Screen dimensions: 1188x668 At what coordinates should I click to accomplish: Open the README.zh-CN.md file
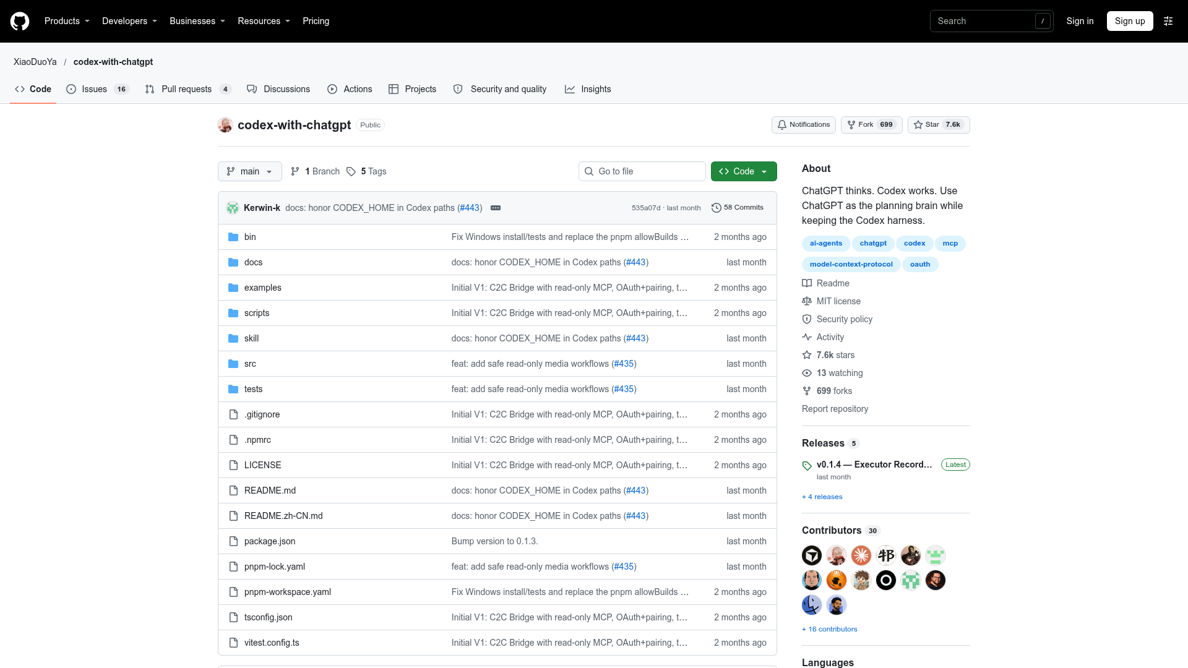pyautogui.click(x=283, y=516)
